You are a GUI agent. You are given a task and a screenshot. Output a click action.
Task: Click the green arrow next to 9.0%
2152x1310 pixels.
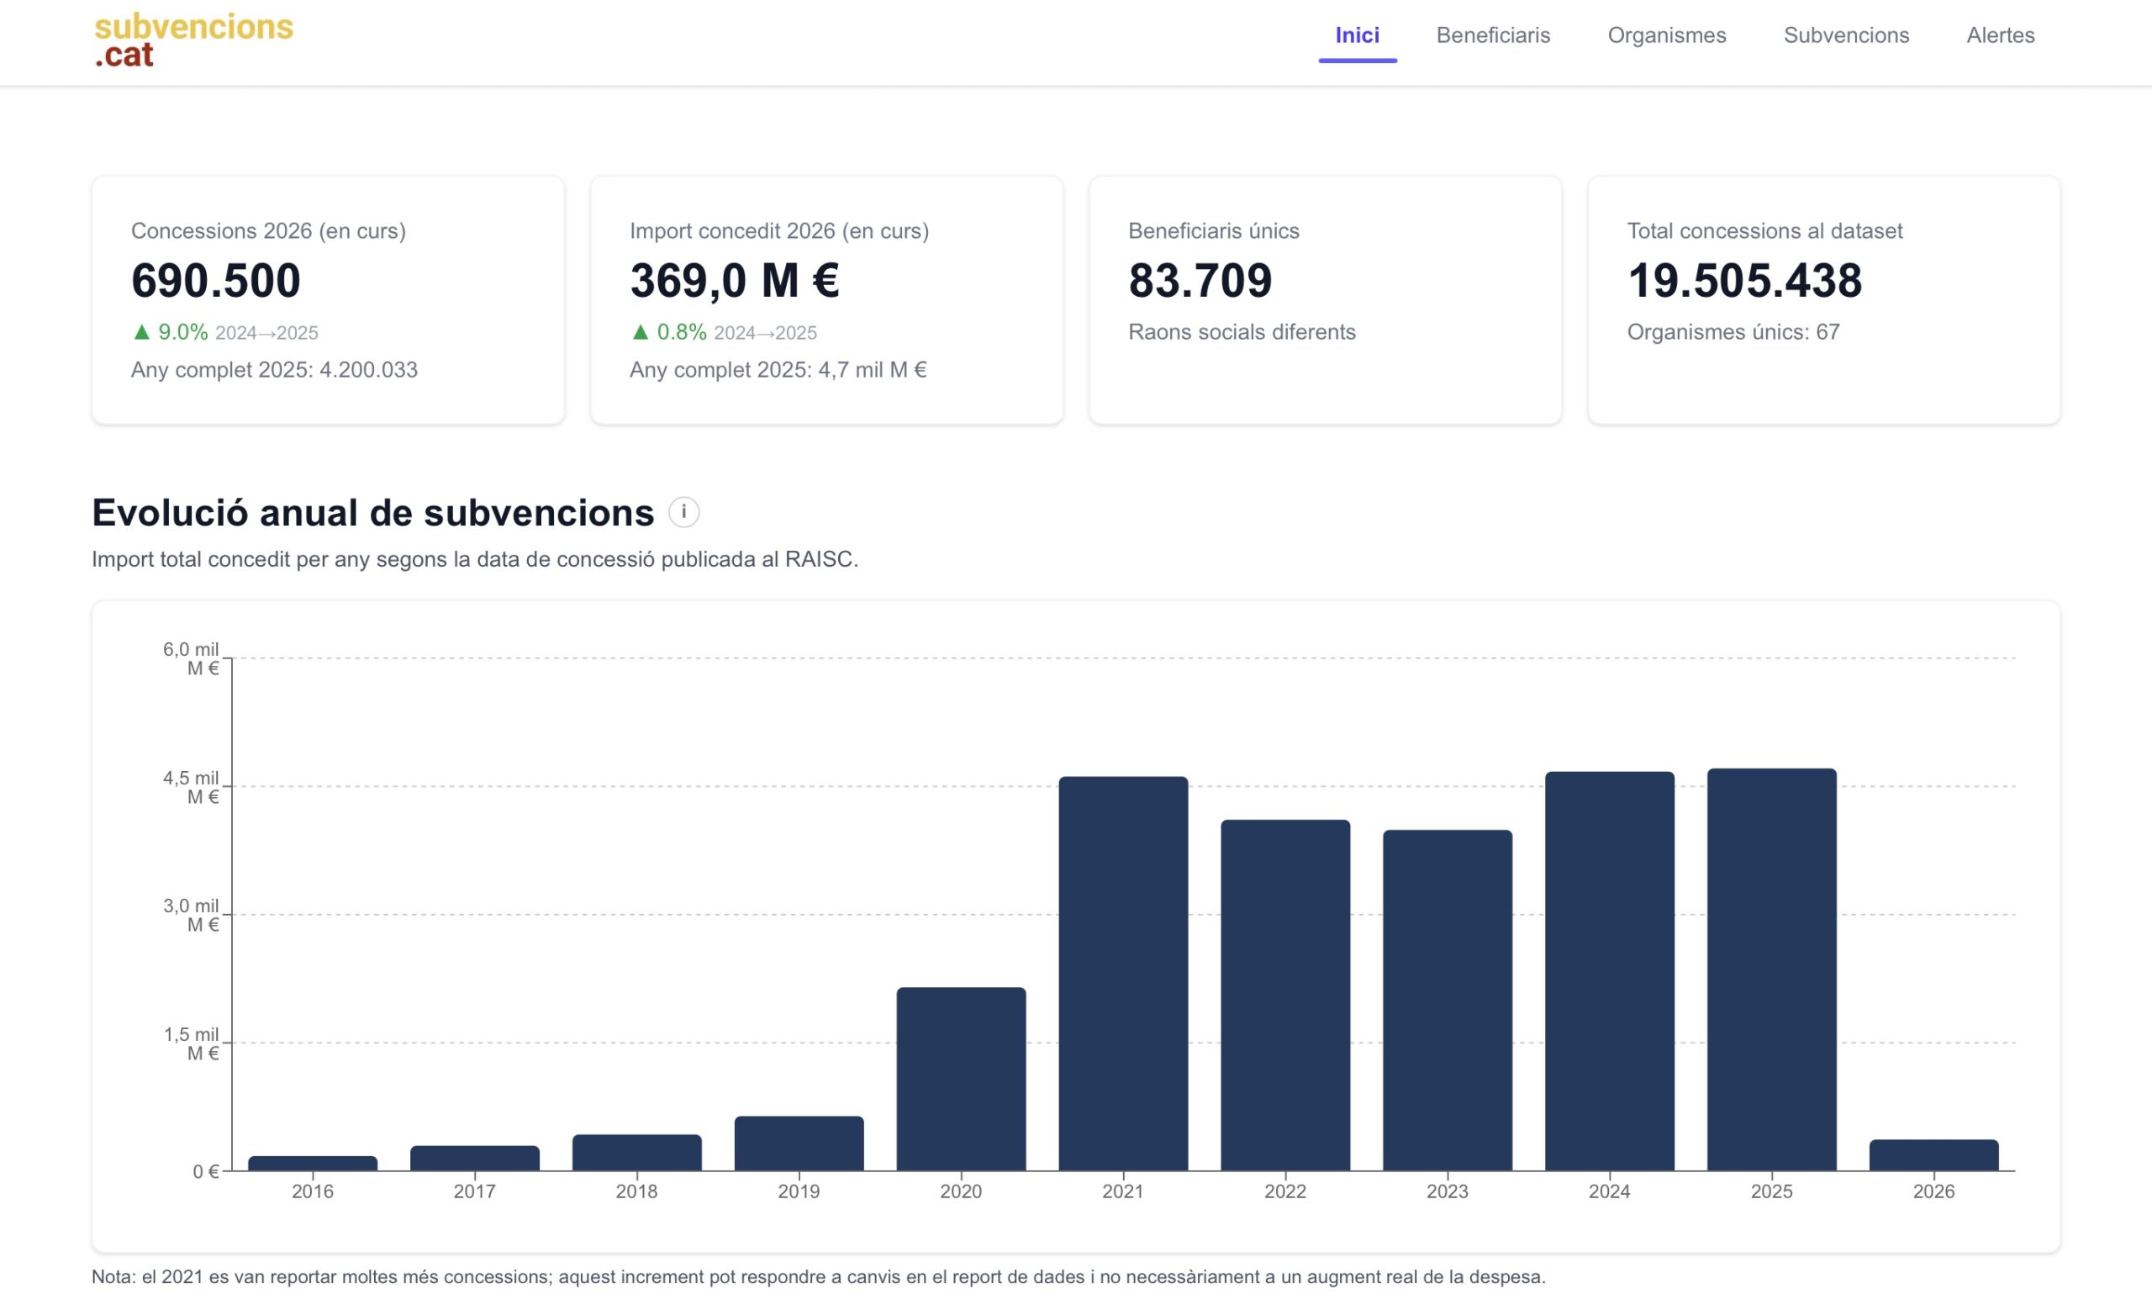pos(141,332)
